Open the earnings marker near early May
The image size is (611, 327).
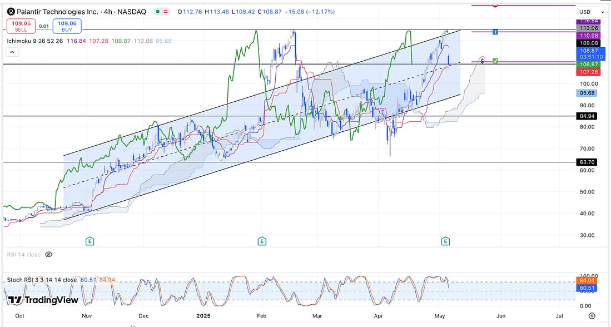[445, 241]
